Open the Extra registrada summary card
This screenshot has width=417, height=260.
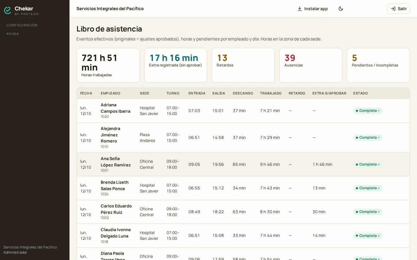[175, 65]
